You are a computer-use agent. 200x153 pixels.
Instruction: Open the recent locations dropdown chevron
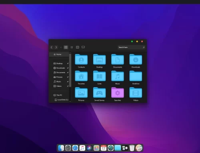61,47
